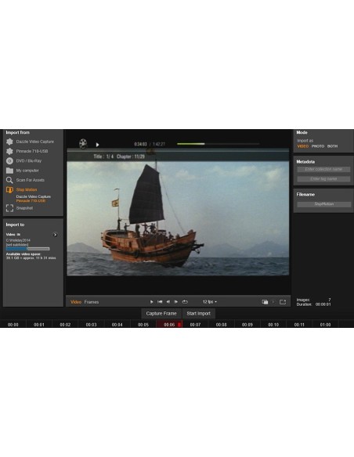Click the film reel icon above preview
The height and width of the screenshot is (457, 354).
click(83, 143)
